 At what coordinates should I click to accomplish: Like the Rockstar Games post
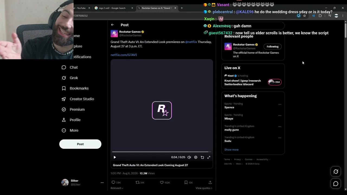tap(165, 183)
